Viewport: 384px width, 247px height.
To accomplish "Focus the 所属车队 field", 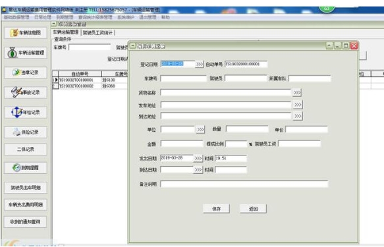I will tap(310, 78).
